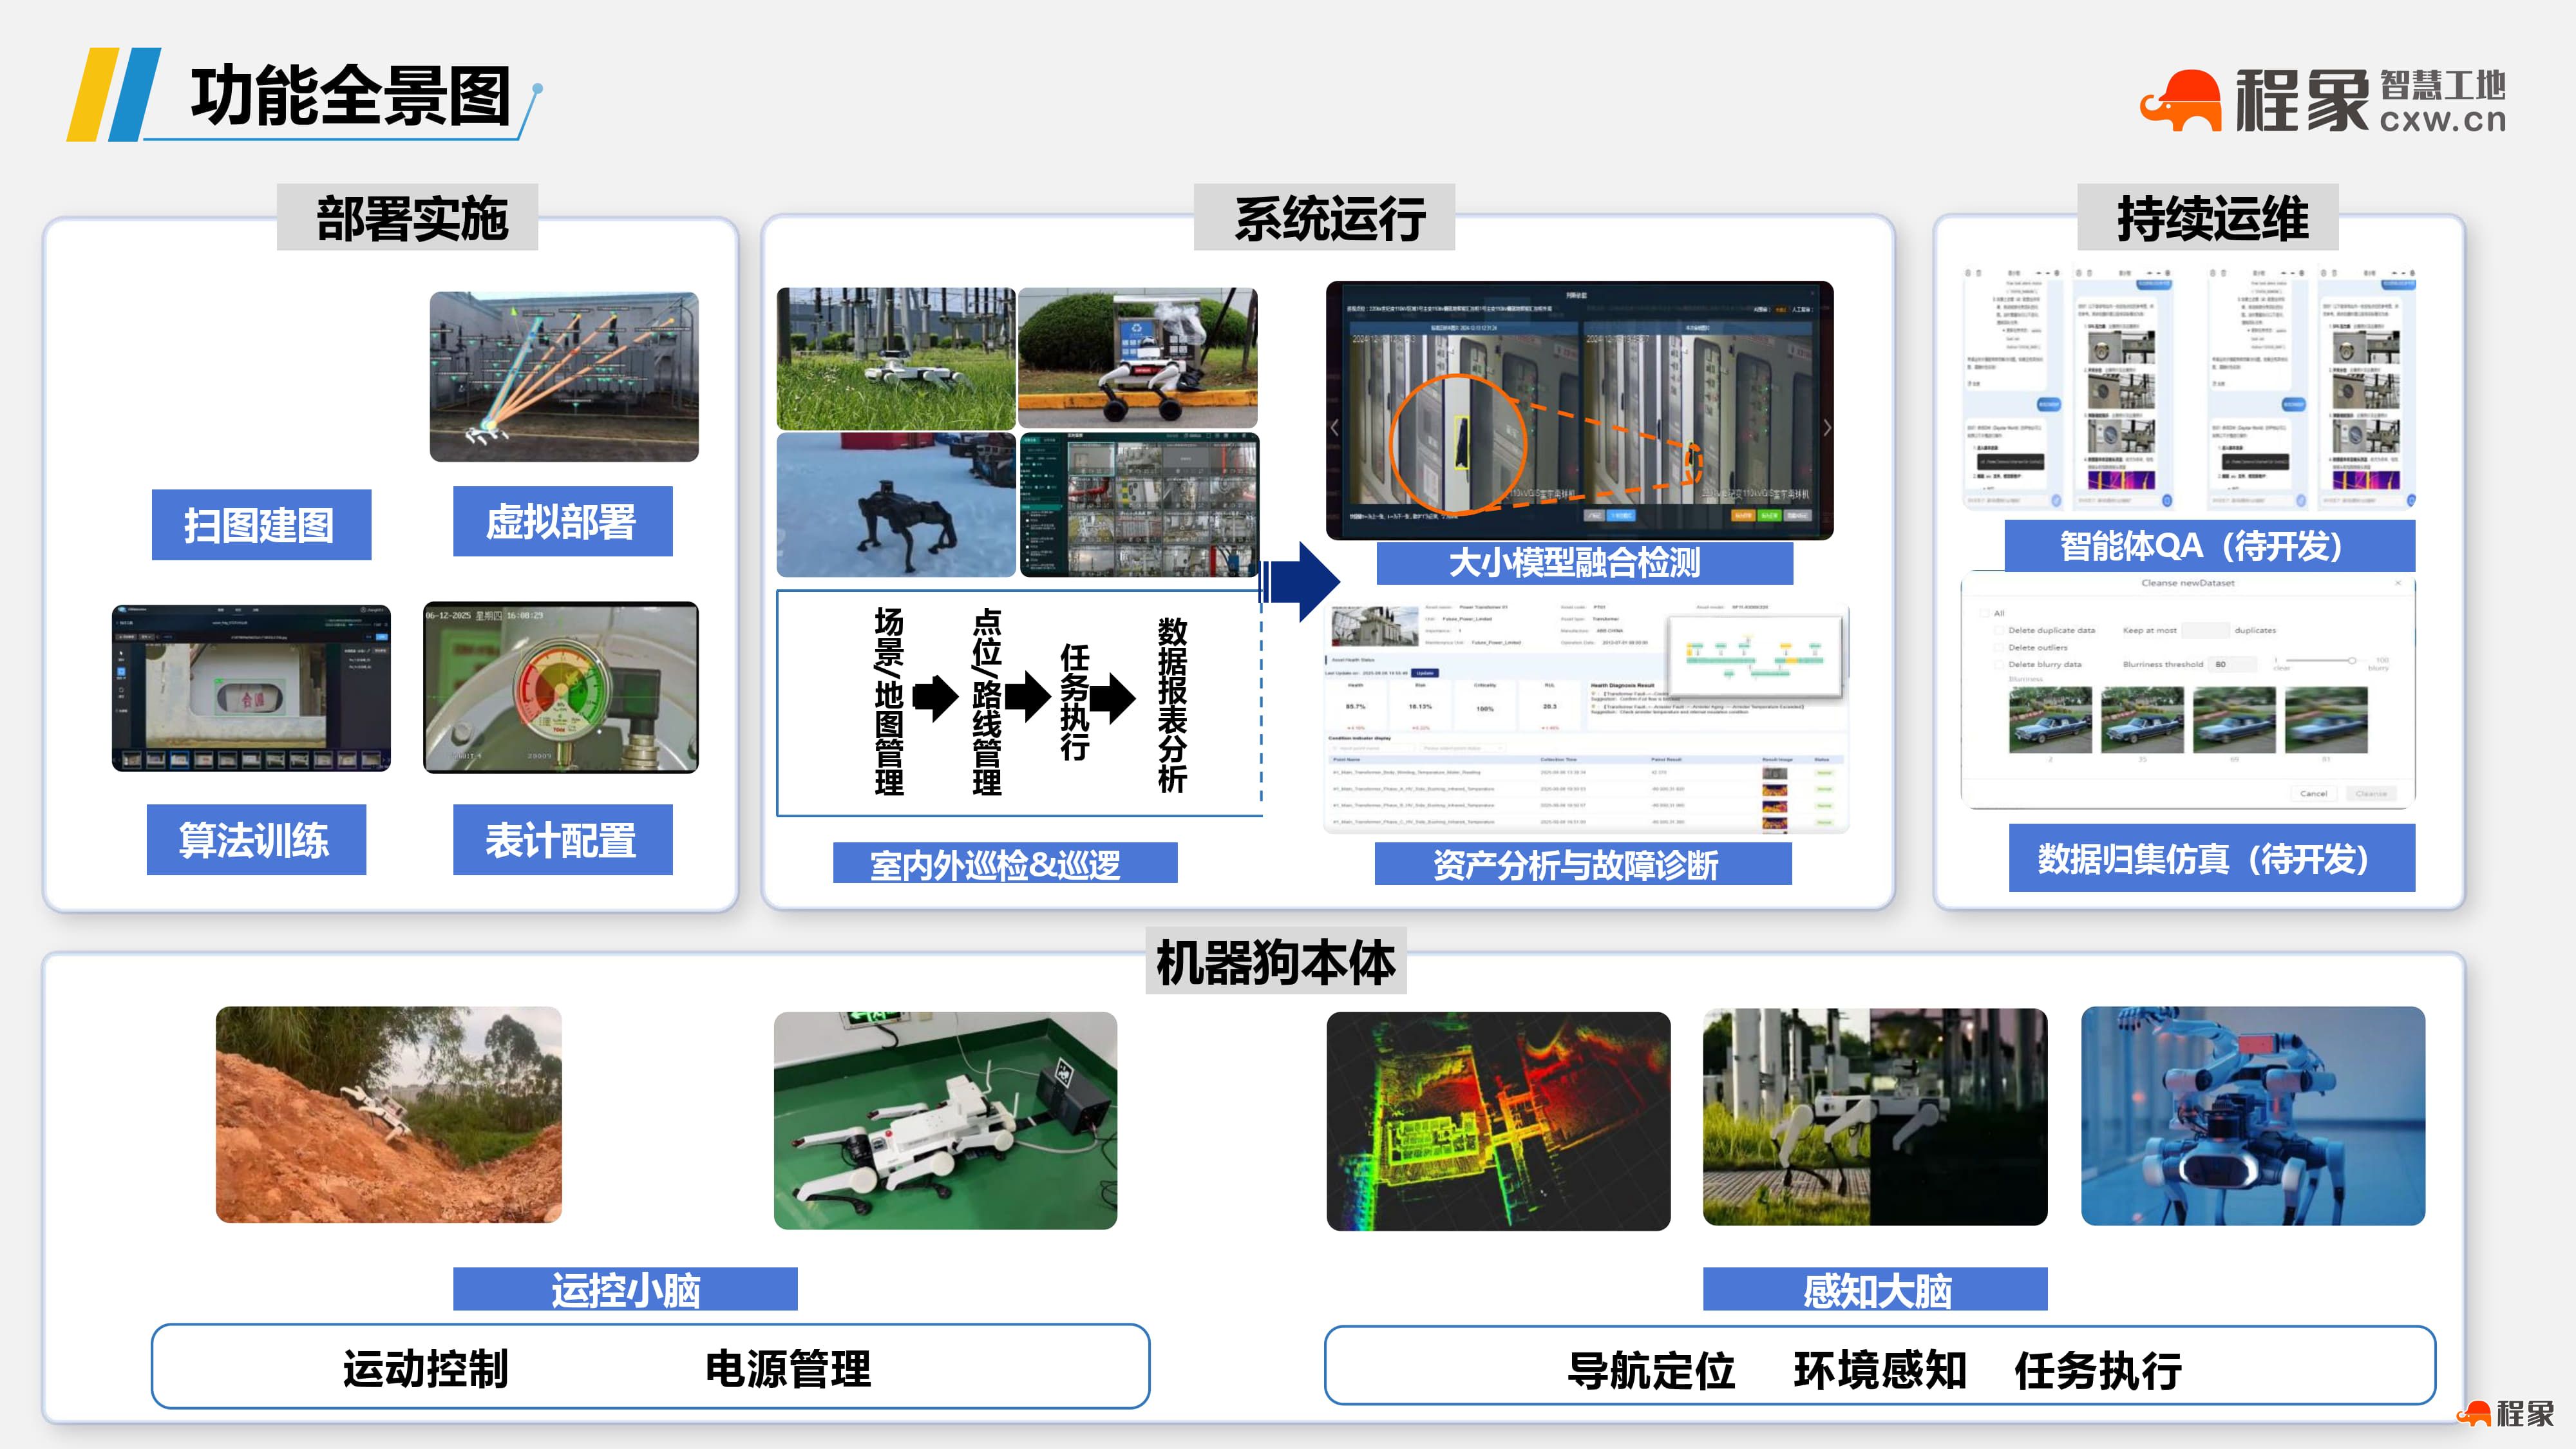2576x1449 pixels.
Task: Enable Delete duplicate data checkbox
Action: [1999, 630]
